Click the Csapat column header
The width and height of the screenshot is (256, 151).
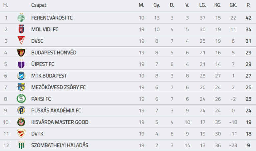tap(39, 5)
